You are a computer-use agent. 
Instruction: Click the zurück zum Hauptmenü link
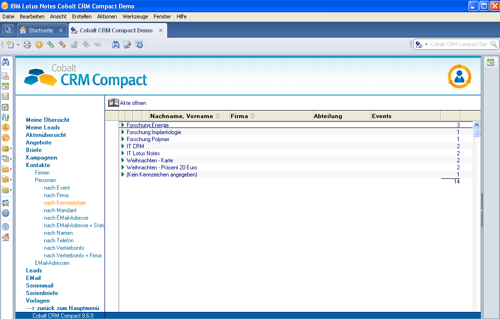coord(63,308)
